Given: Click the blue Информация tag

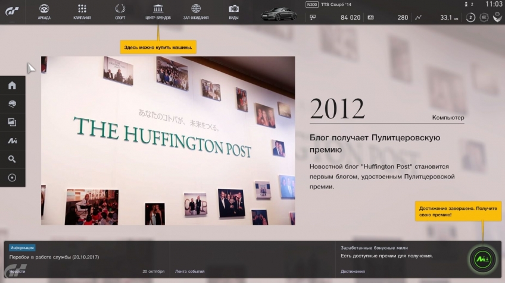Looking at the screenshot, I should tap(22, 247).
